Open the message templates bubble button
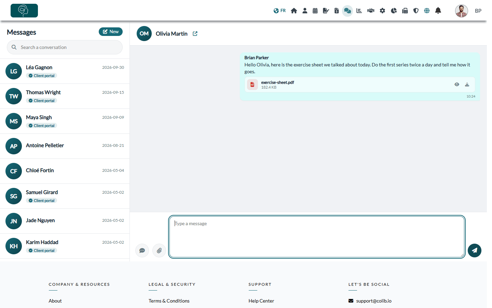 point(142,251)
